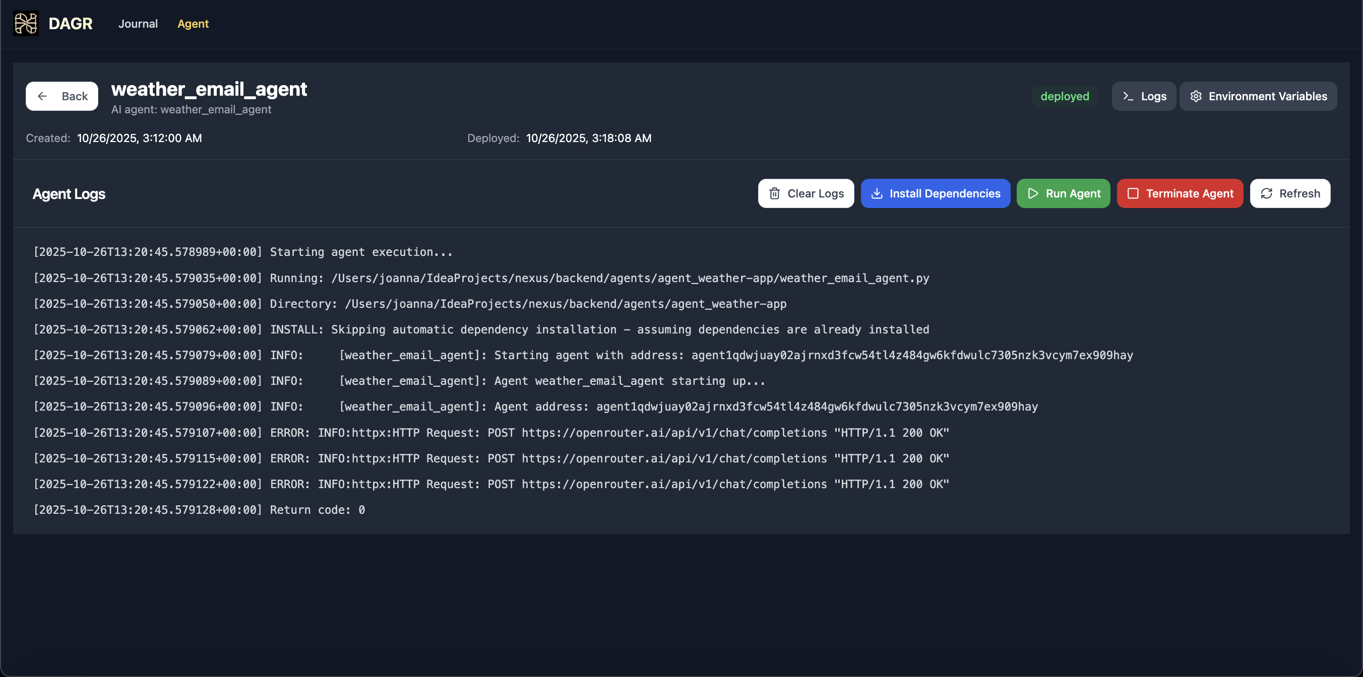
Task: Click the gear icon for Environment Variables
Action: tap(1196, 96)
